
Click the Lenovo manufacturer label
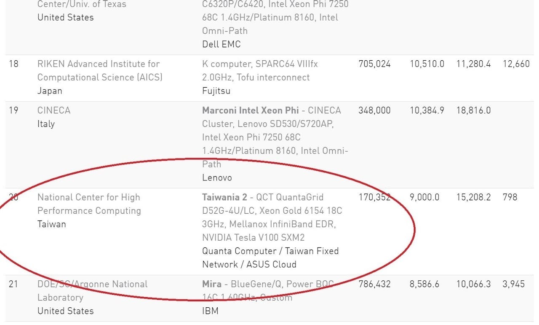pos(217,177)
